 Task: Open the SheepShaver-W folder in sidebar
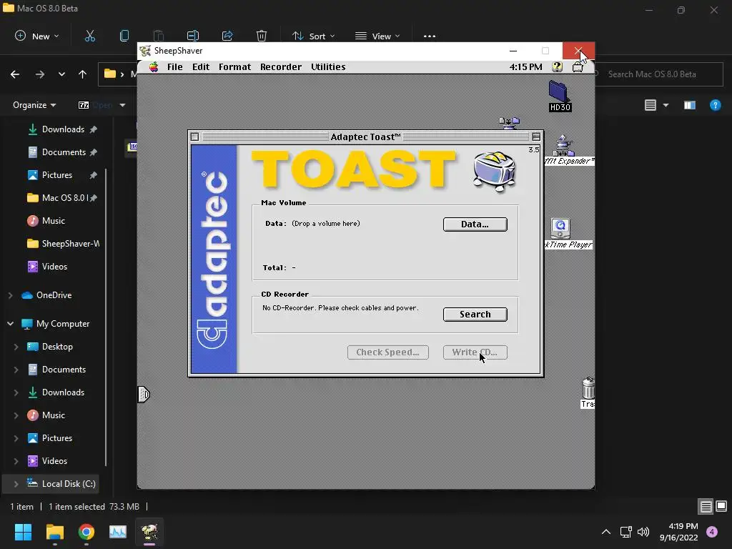point(63,244)
